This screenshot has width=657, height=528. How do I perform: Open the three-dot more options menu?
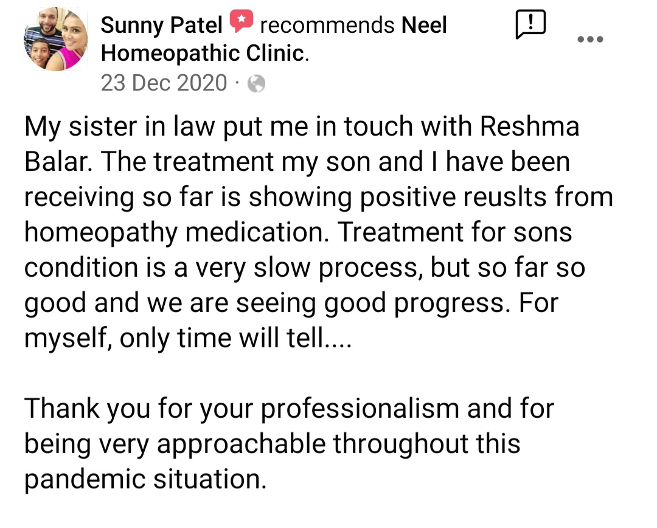coord(589,40)
